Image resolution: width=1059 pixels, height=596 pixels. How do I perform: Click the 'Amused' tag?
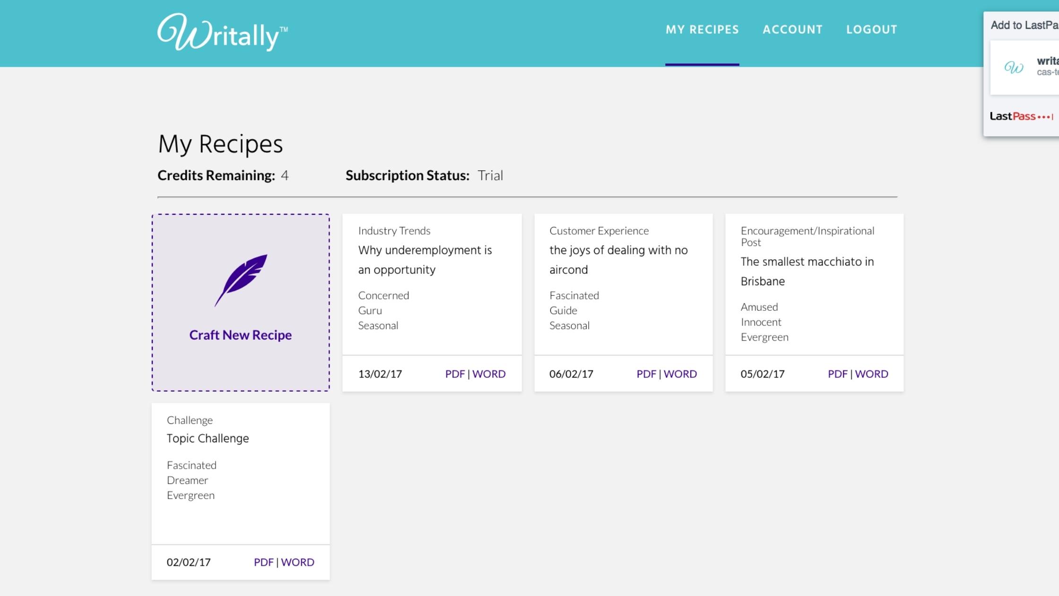759,307
